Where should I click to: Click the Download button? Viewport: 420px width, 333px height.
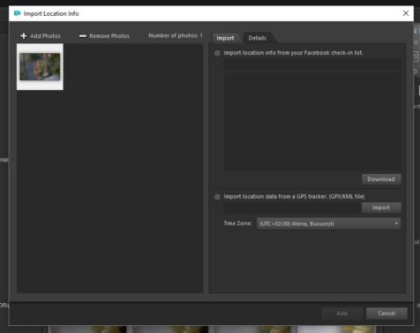381,179
